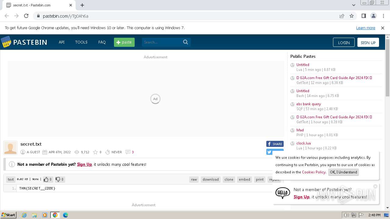Close the secret.txt browser tab

click(x=71, y=5)
